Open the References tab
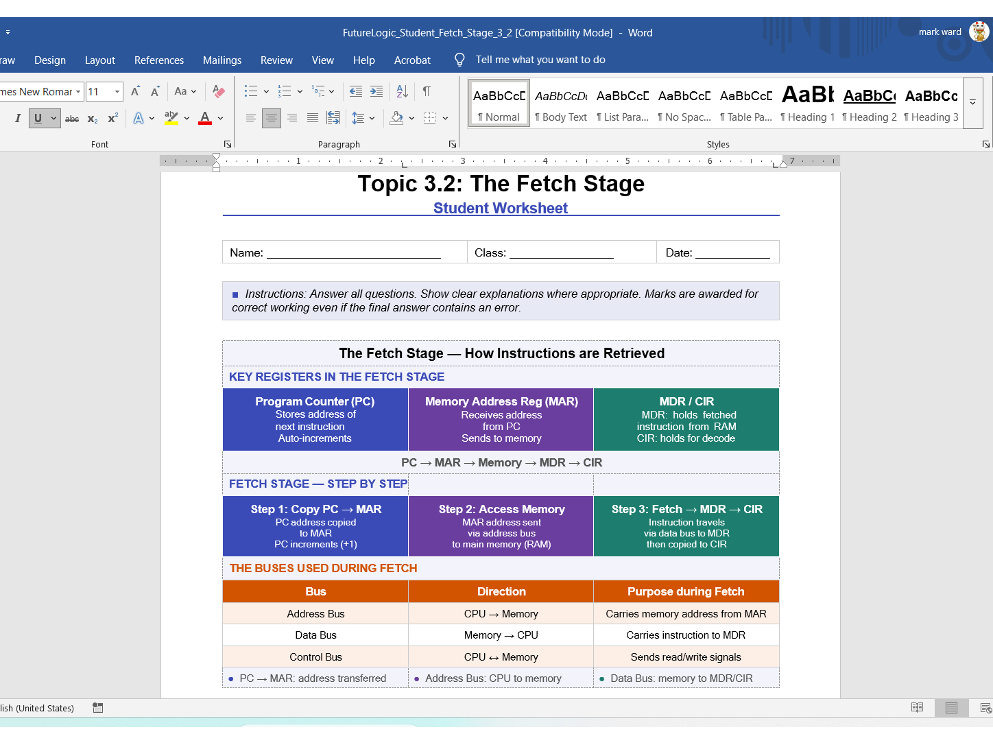The image size is (993, 745). pos(159,60)
